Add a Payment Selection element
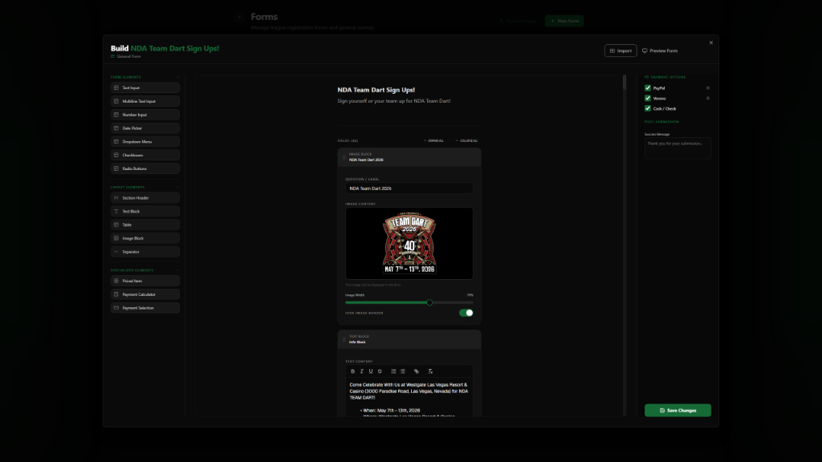The width and height of the screenshot is (822, 462). pos(144,308)
